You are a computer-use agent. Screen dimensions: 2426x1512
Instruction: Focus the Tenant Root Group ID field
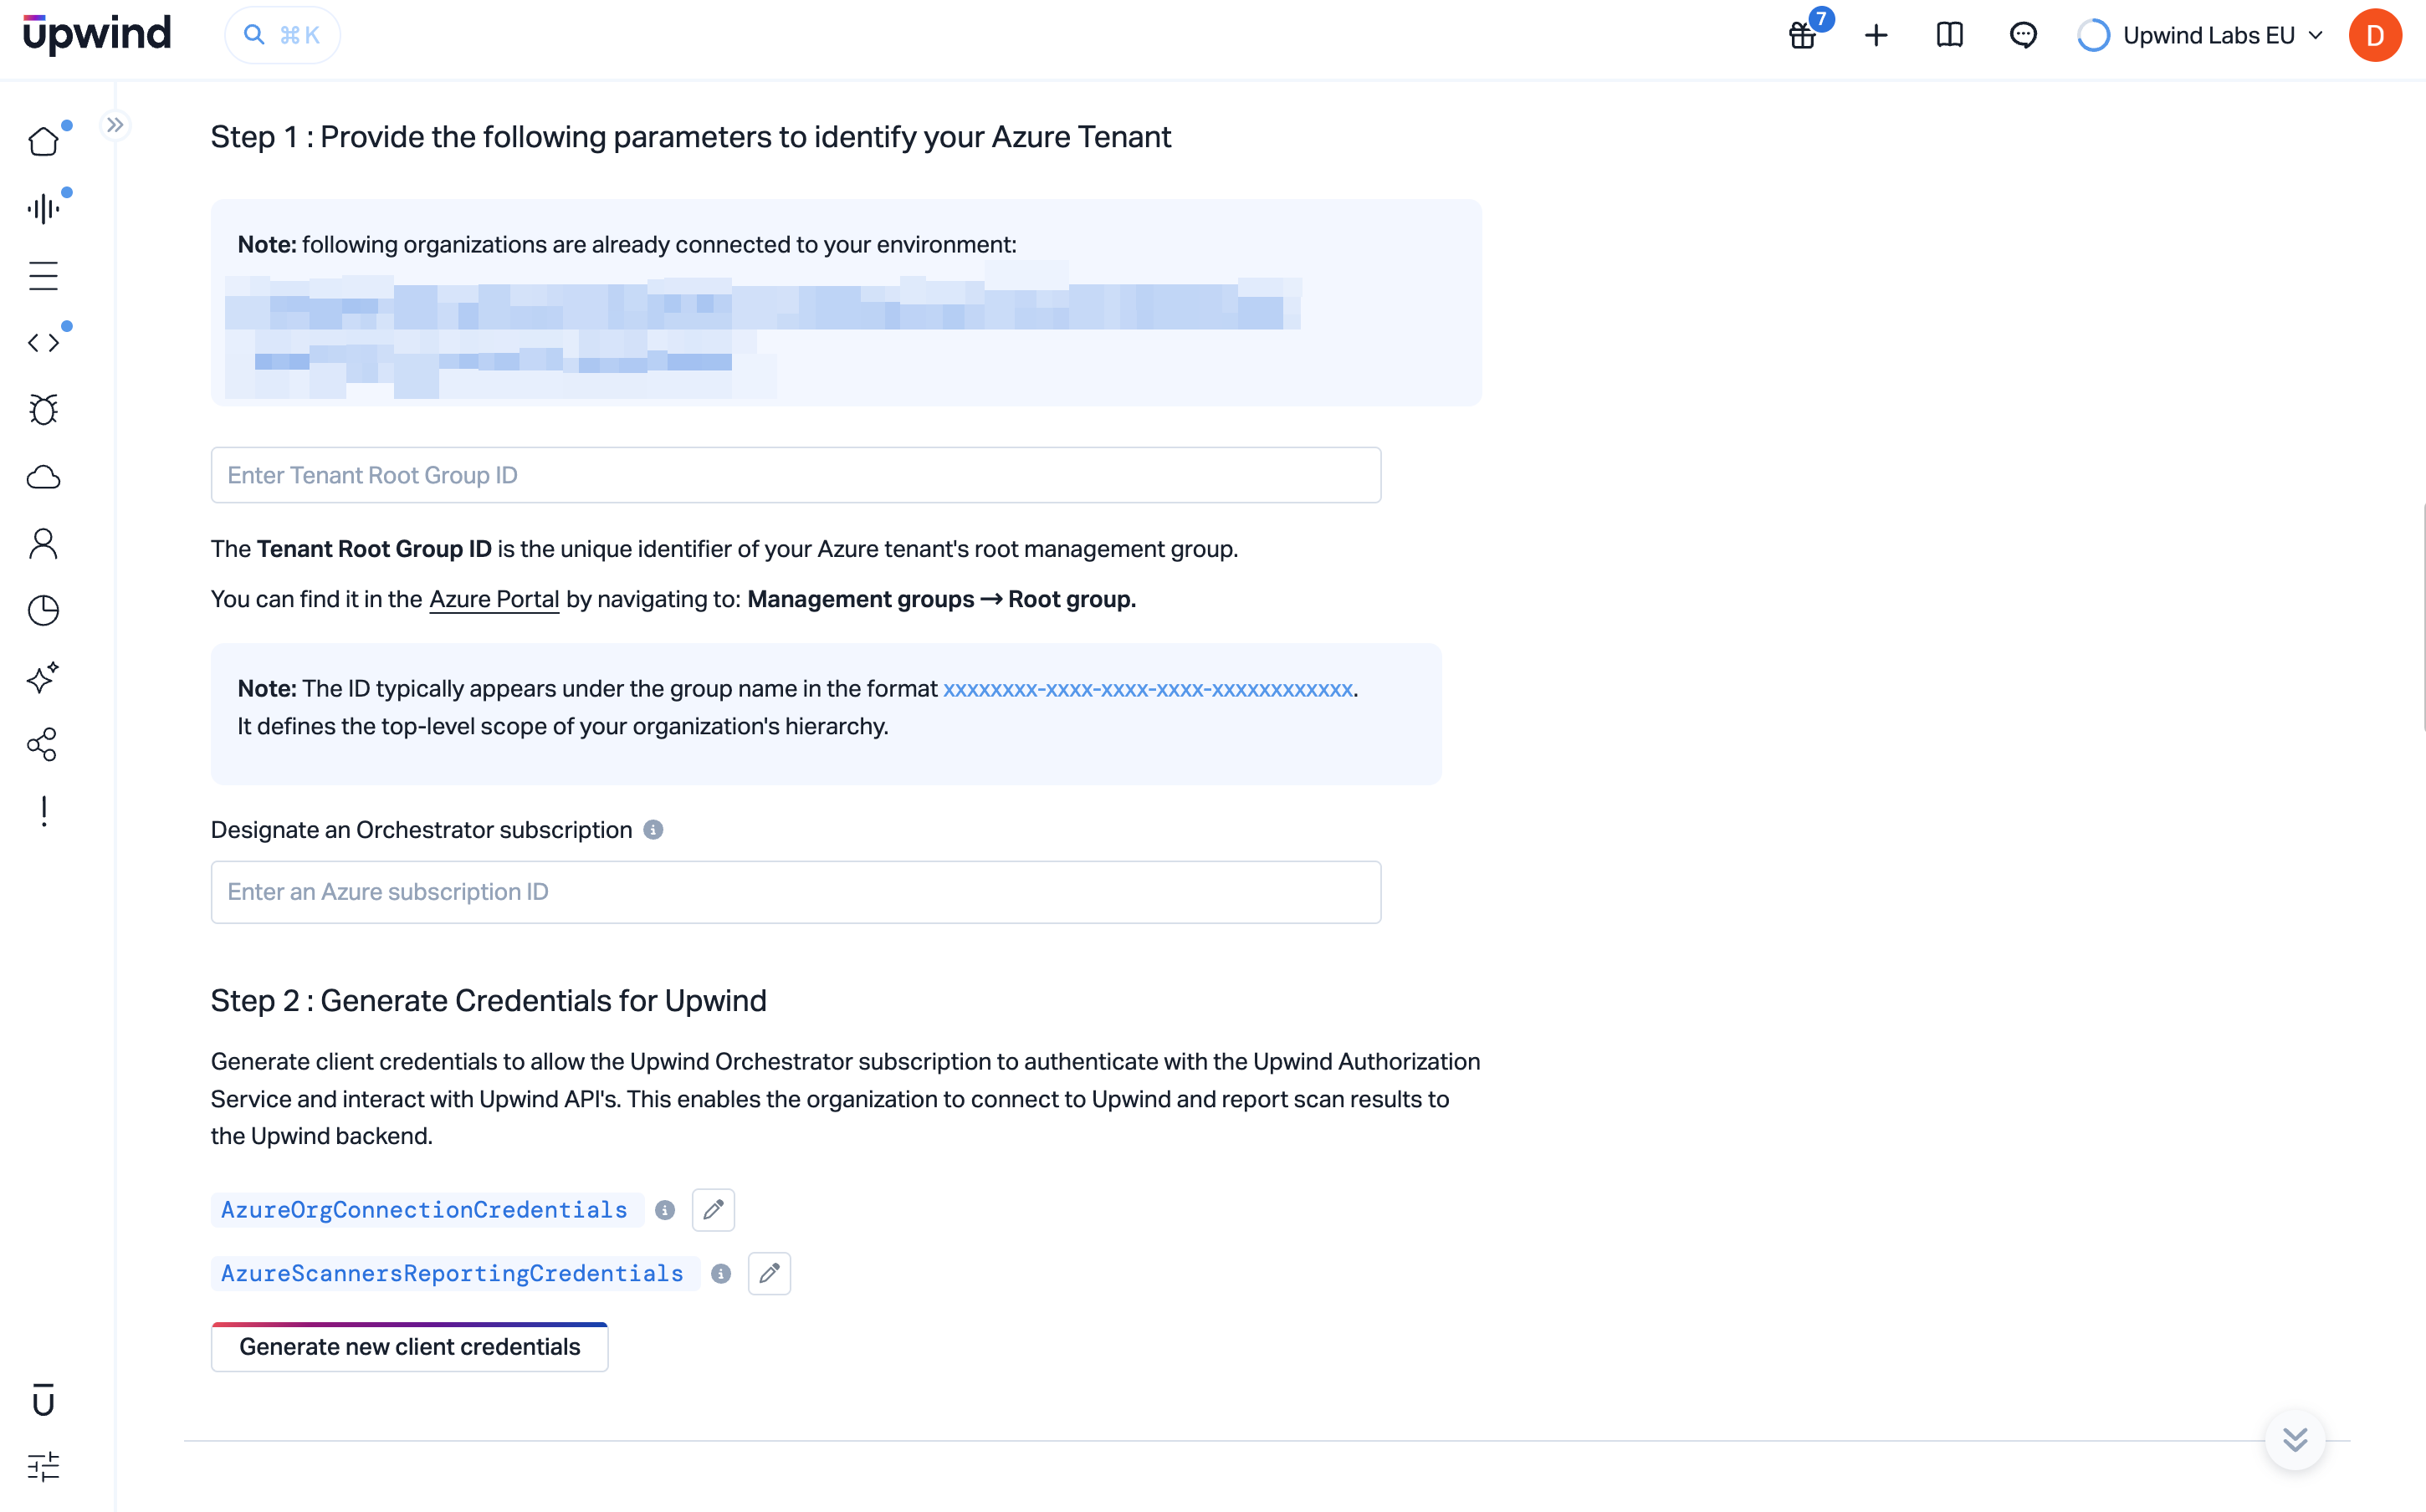point(796,475)
